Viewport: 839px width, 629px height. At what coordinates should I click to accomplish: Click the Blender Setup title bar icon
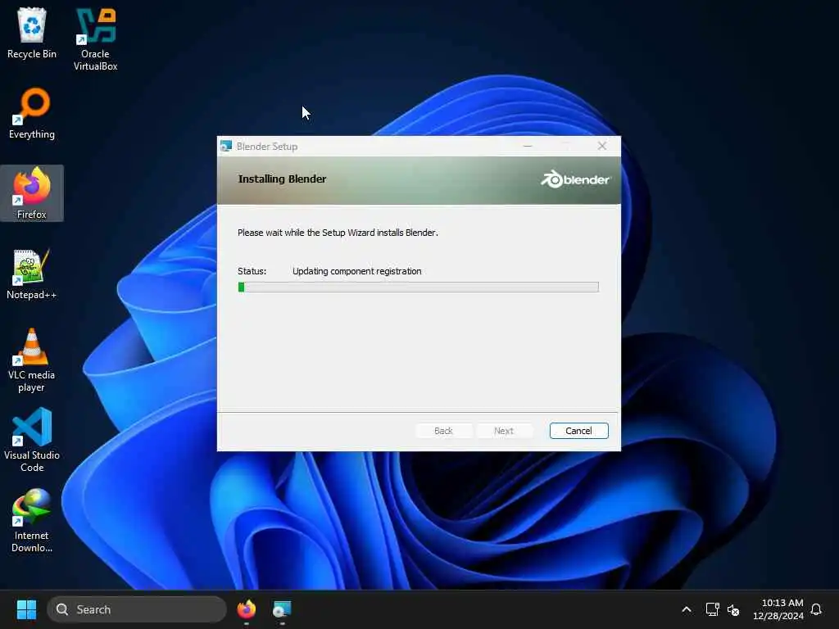click(226, 146)
